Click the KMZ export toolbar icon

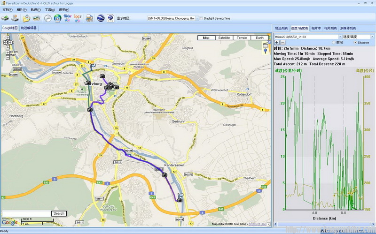[x=110, y=18]
